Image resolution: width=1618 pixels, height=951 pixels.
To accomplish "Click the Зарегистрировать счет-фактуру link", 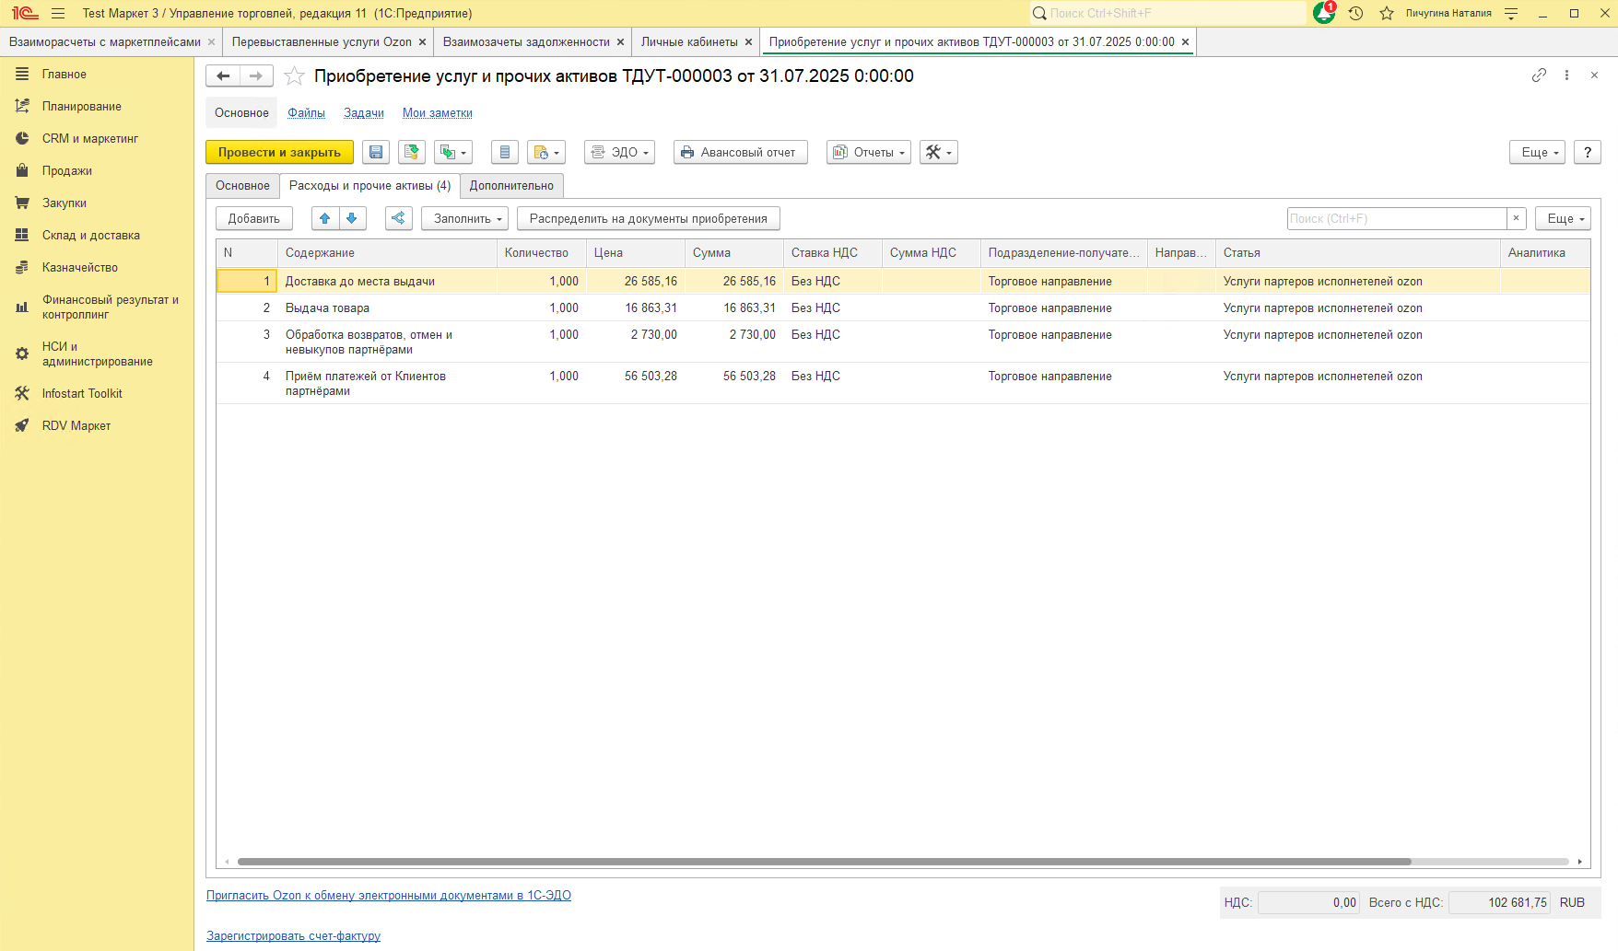I will 293,936.
